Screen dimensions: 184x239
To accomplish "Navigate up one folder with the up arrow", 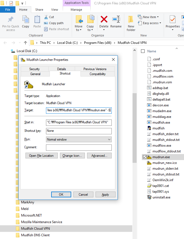I will tap(25, 43).
